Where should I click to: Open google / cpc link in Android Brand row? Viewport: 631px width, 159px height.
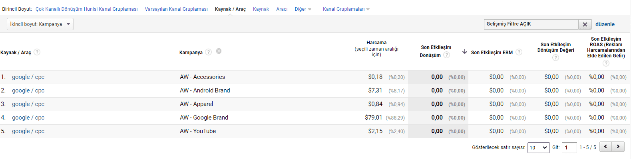pos(28,90)
